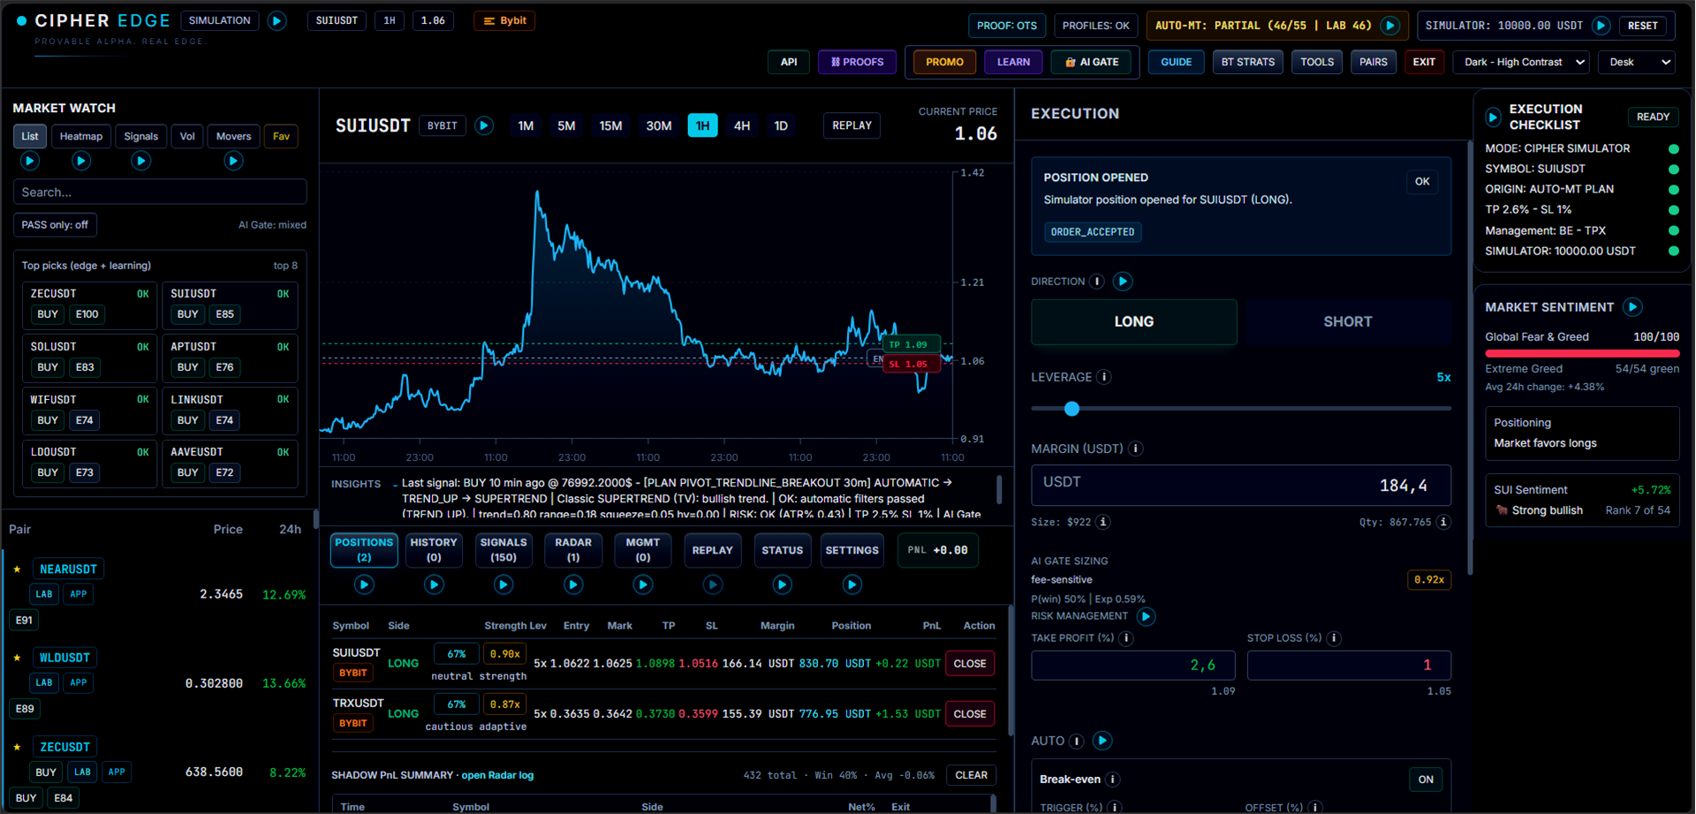Click play icon next to DIRECTION label
The image size is (1696, 814).
click(1123, 282)
